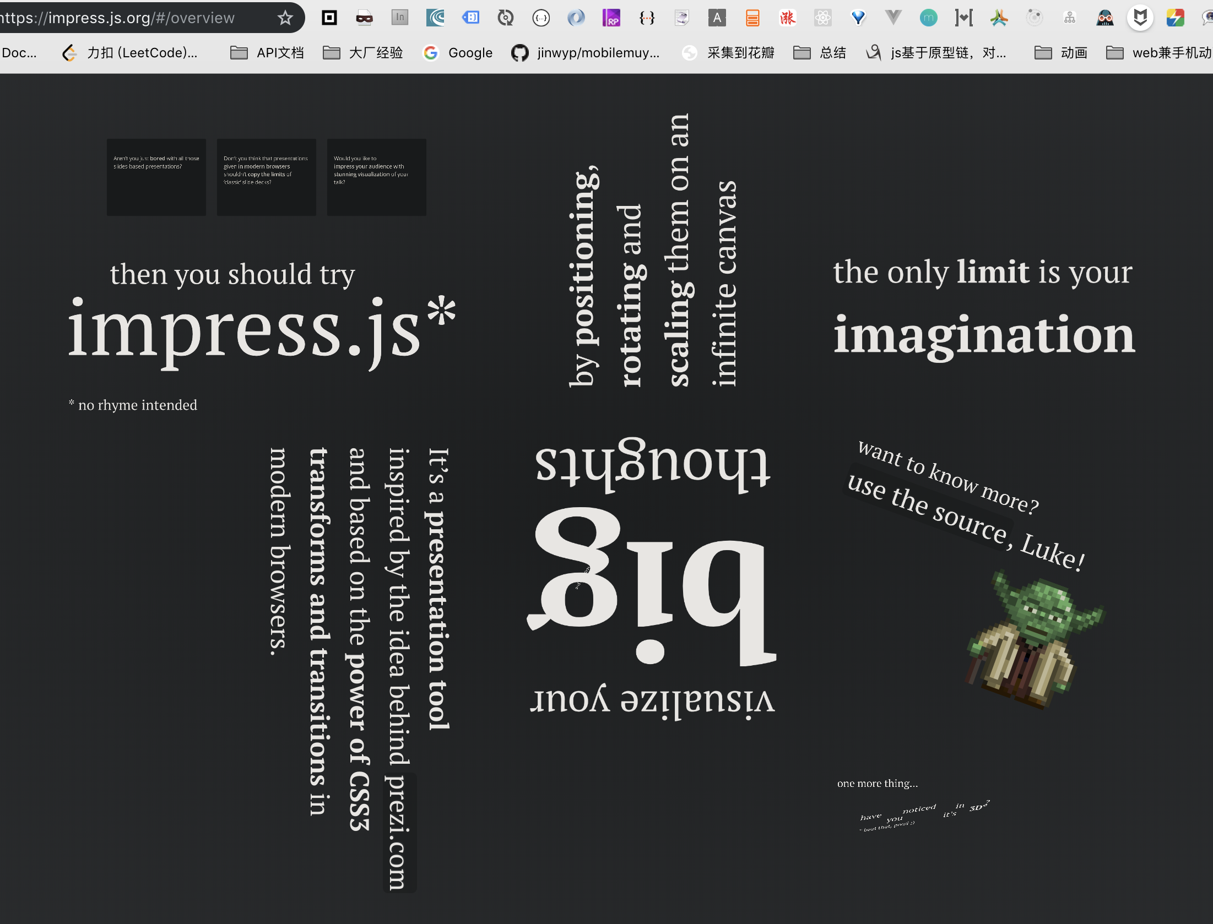Expand the 总结 bookmark folder
The image size is (1213, 924).
820,53
